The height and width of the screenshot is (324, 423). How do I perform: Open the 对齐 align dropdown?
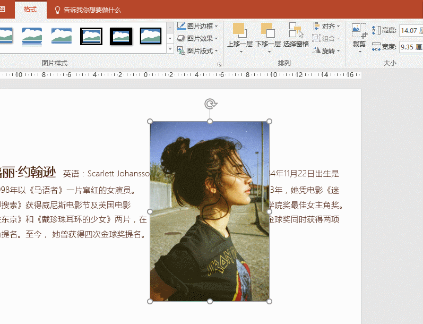coord(326,26)
